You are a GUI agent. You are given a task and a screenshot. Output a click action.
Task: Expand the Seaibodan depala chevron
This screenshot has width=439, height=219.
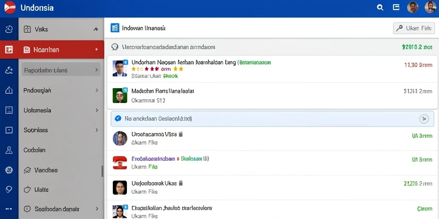click(x=96, y=209)
